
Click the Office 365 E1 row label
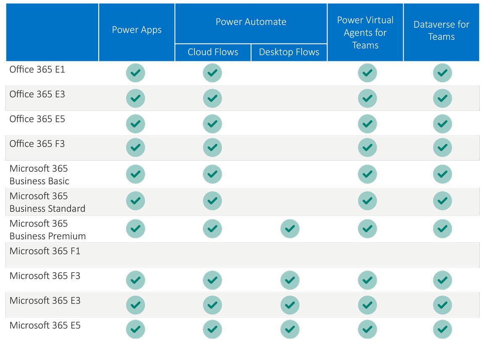click(x=37, y=69)
